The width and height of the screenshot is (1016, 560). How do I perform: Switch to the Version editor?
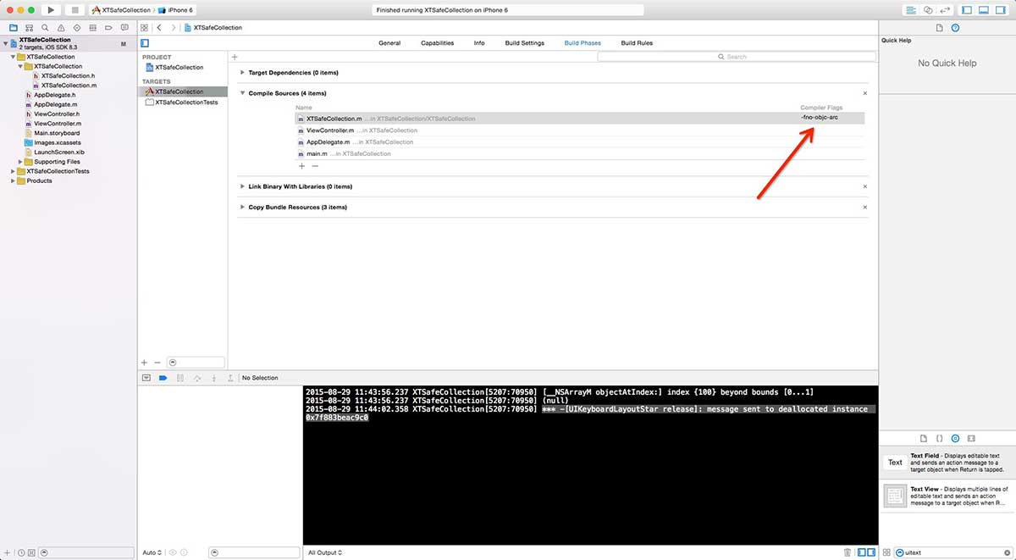coord(946,9)
